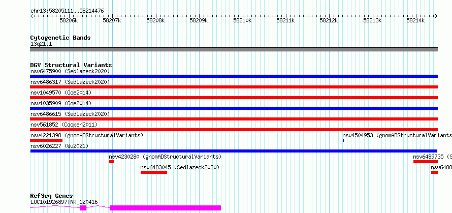Image resolution: width=452 pixels, height=213 pixels.
Task: Open the nsv1035909 (Coe2014) variant label
Action: click(x=61, y=103)
